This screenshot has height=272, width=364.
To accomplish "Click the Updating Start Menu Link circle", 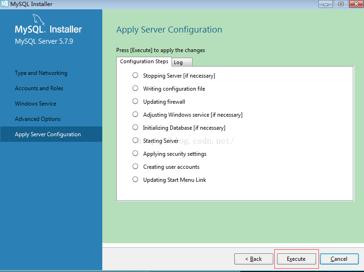I will coord(135,179).
